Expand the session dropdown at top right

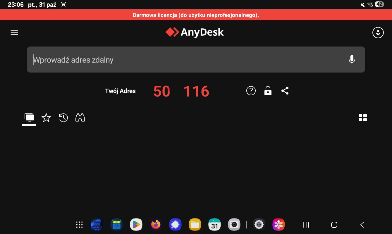pos(378,33)
